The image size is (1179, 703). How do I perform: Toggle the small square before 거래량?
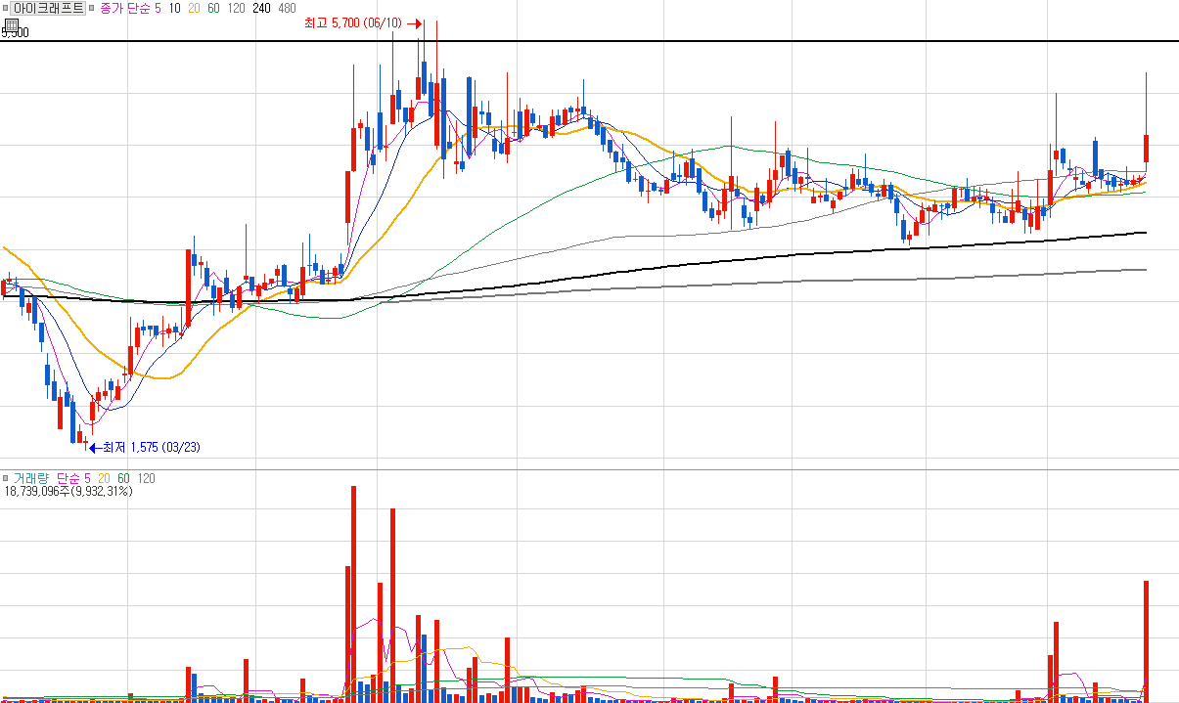(5, 478)
